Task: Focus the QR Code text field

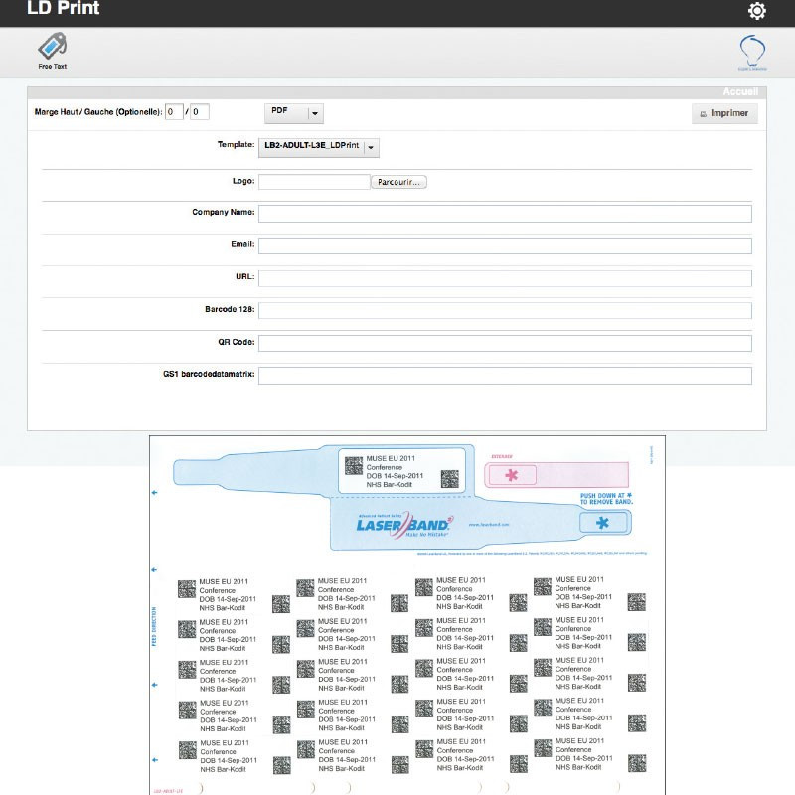Action: point(505,343)
